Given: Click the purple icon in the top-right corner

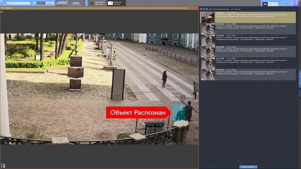Looking at the screenshot, I should [297, 3].
